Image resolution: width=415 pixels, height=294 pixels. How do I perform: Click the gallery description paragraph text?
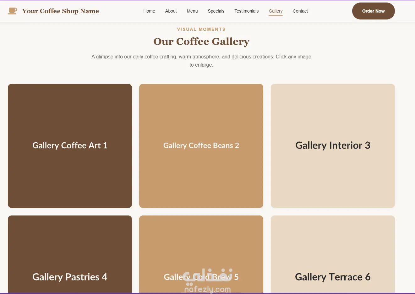coord(201,61)
